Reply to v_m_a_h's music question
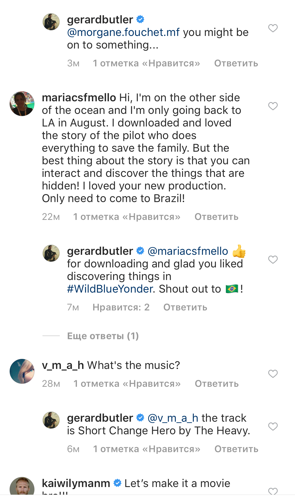The width and height of the screenshot is (295, 497). coord(217,384)
